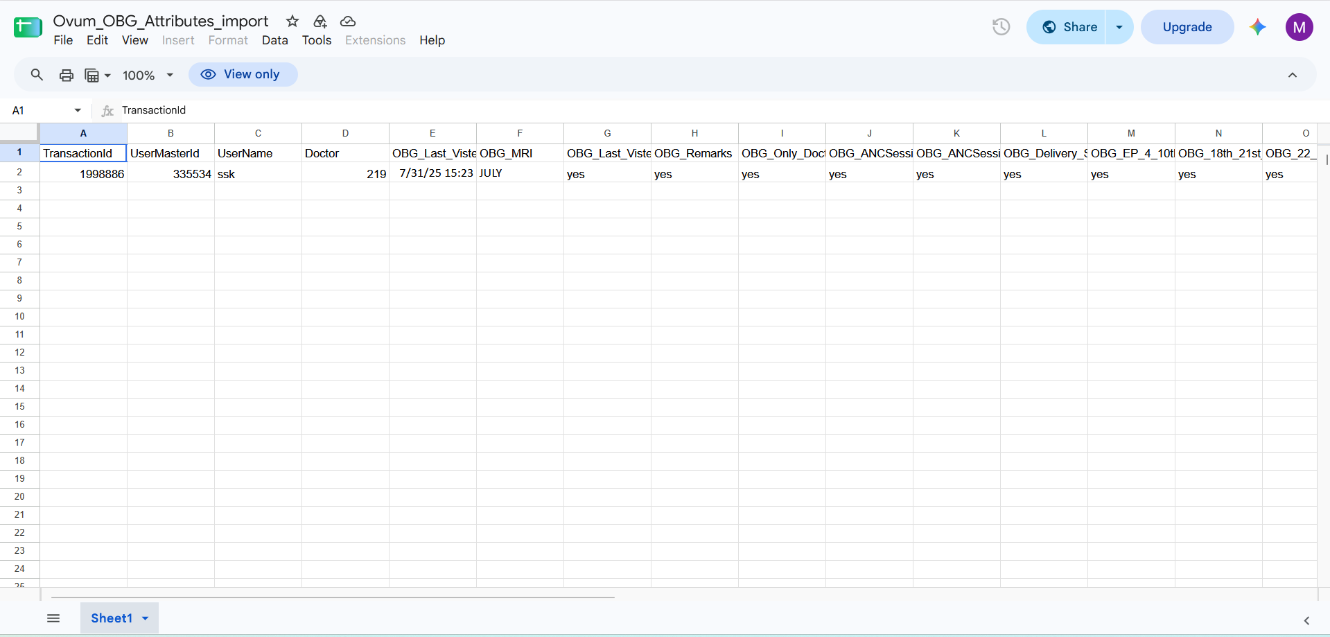Open the View menu
The width and height of the screenshot is (1330, 637).
click(135, 40)
